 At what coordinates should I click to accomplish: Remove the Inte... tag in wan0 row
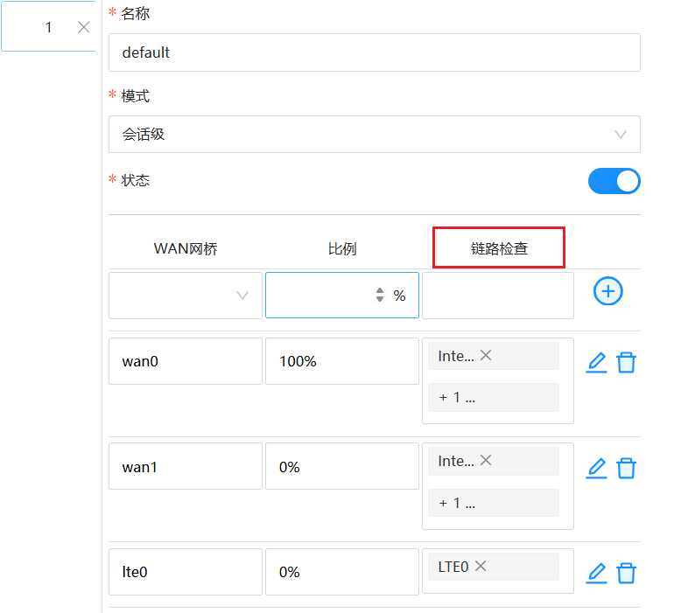[x=486, y=355]
